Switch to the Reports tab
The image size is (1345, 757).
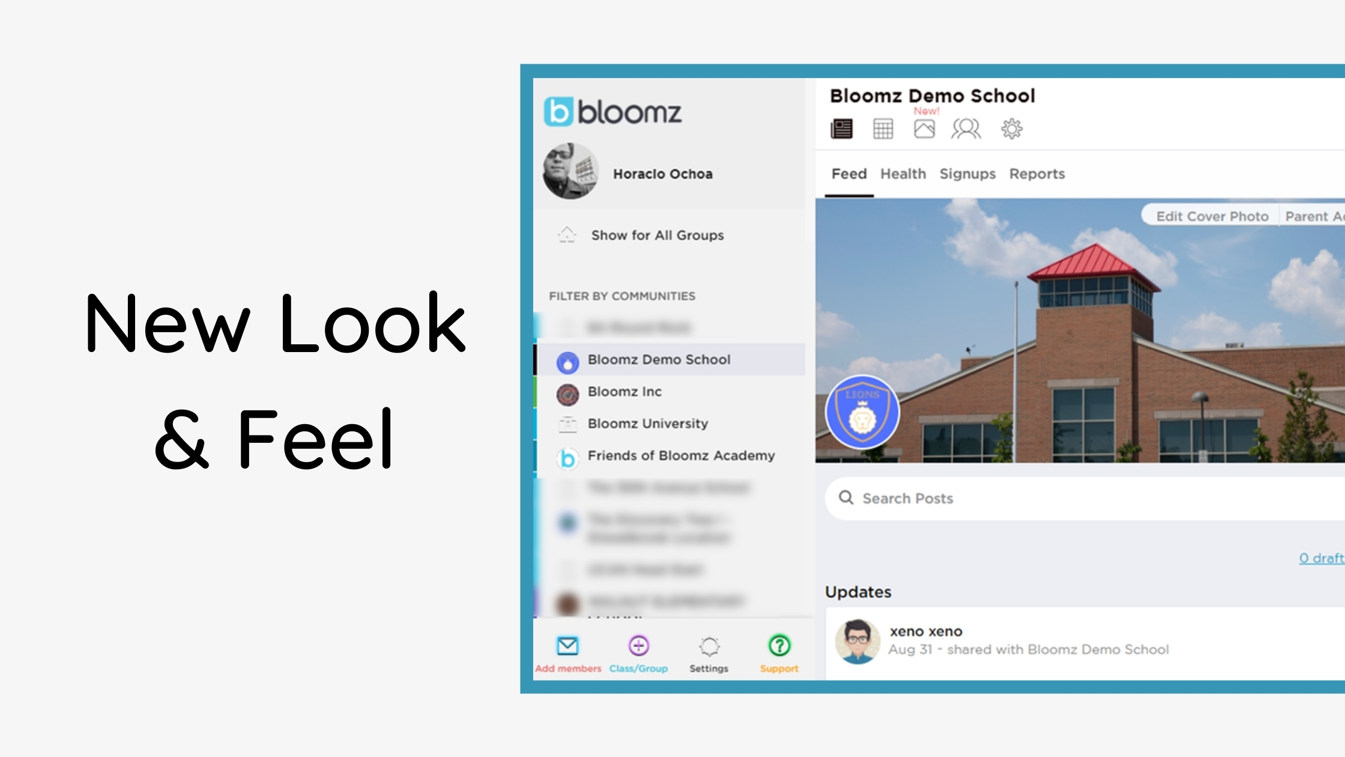[1036, 174]
